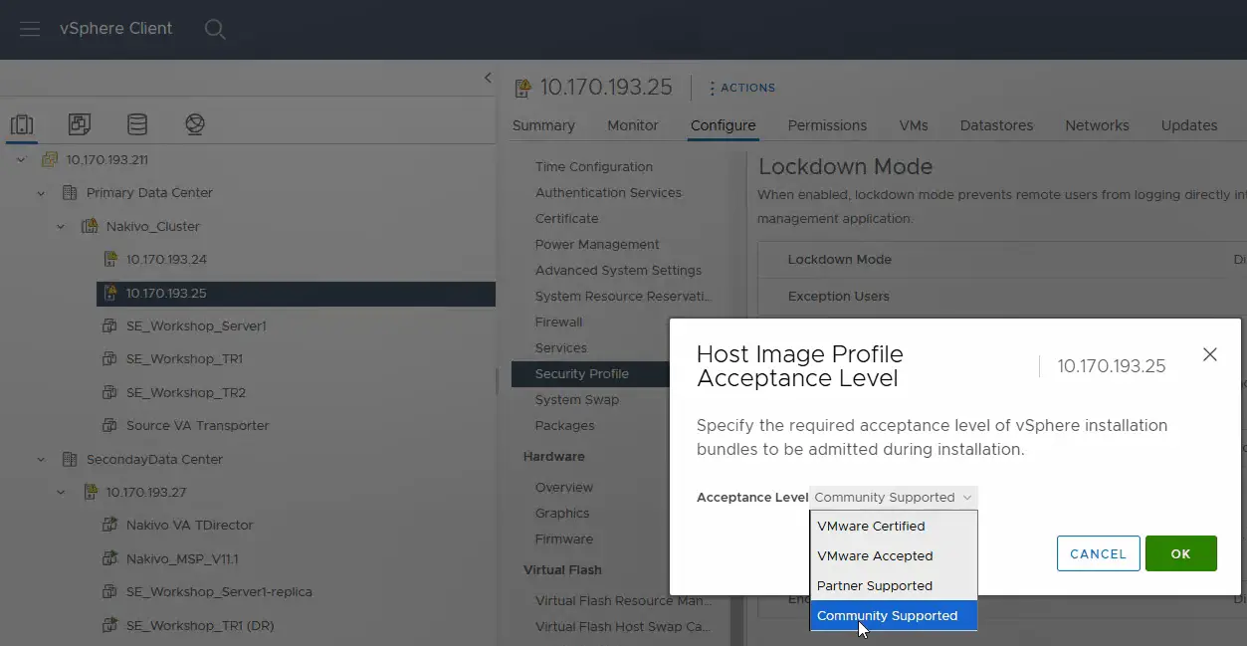Dismiss the dialog by clicking Cancel
Screen dimensions: 1247x646
coord(1098,553)
